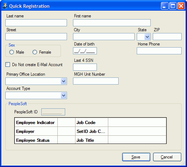The height and width of the screenshot is (167, 187).
Task: Click into the City field
Action: point(104,37)
